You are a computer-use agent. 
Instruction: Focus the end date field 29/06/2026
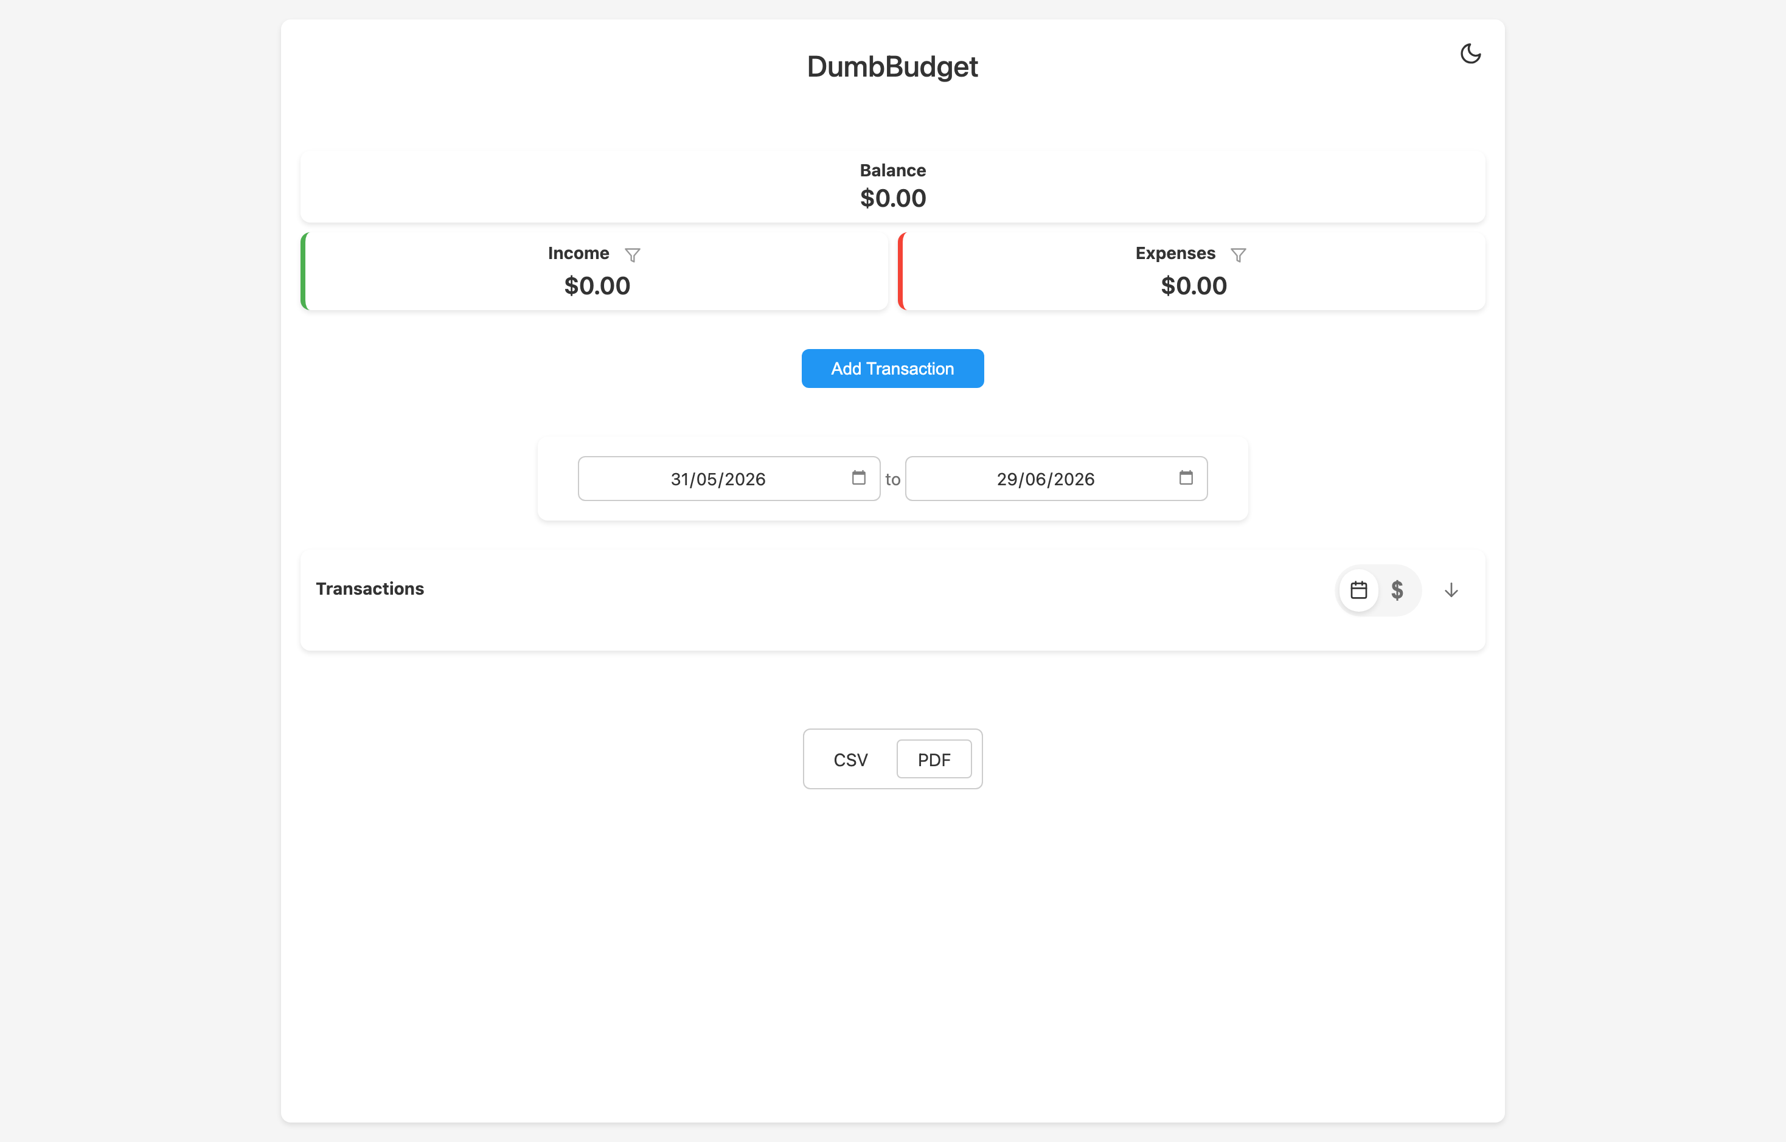[x=1056, y=479]
